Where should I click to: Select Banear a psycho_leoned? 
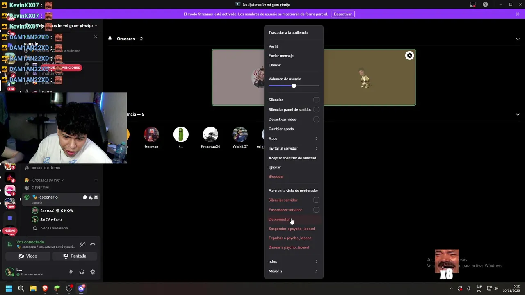point(294,247)
